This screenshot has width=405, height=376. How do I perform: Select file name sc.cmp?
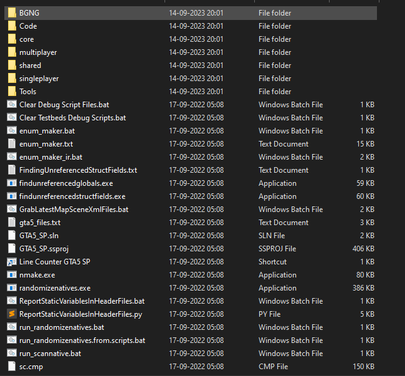[31, 367]
